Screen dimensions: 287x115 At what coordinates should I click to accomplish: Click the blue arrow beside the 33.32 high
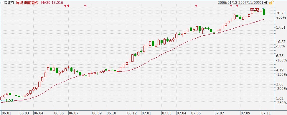[x=262, y=8]
